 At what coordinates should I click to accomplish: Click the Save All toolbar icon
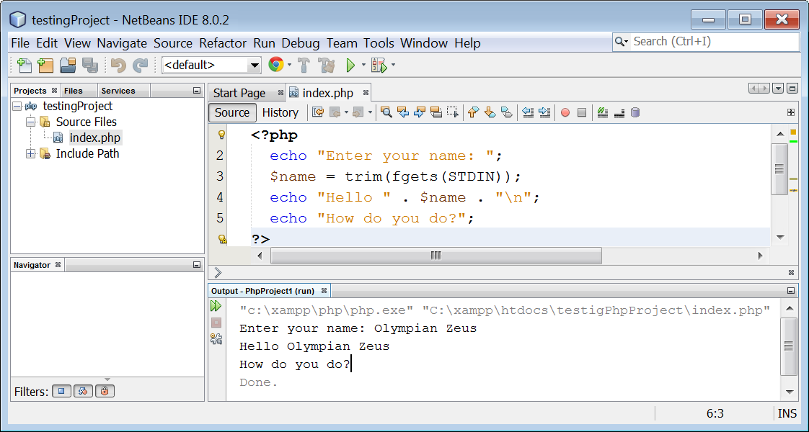coord(90,65)
